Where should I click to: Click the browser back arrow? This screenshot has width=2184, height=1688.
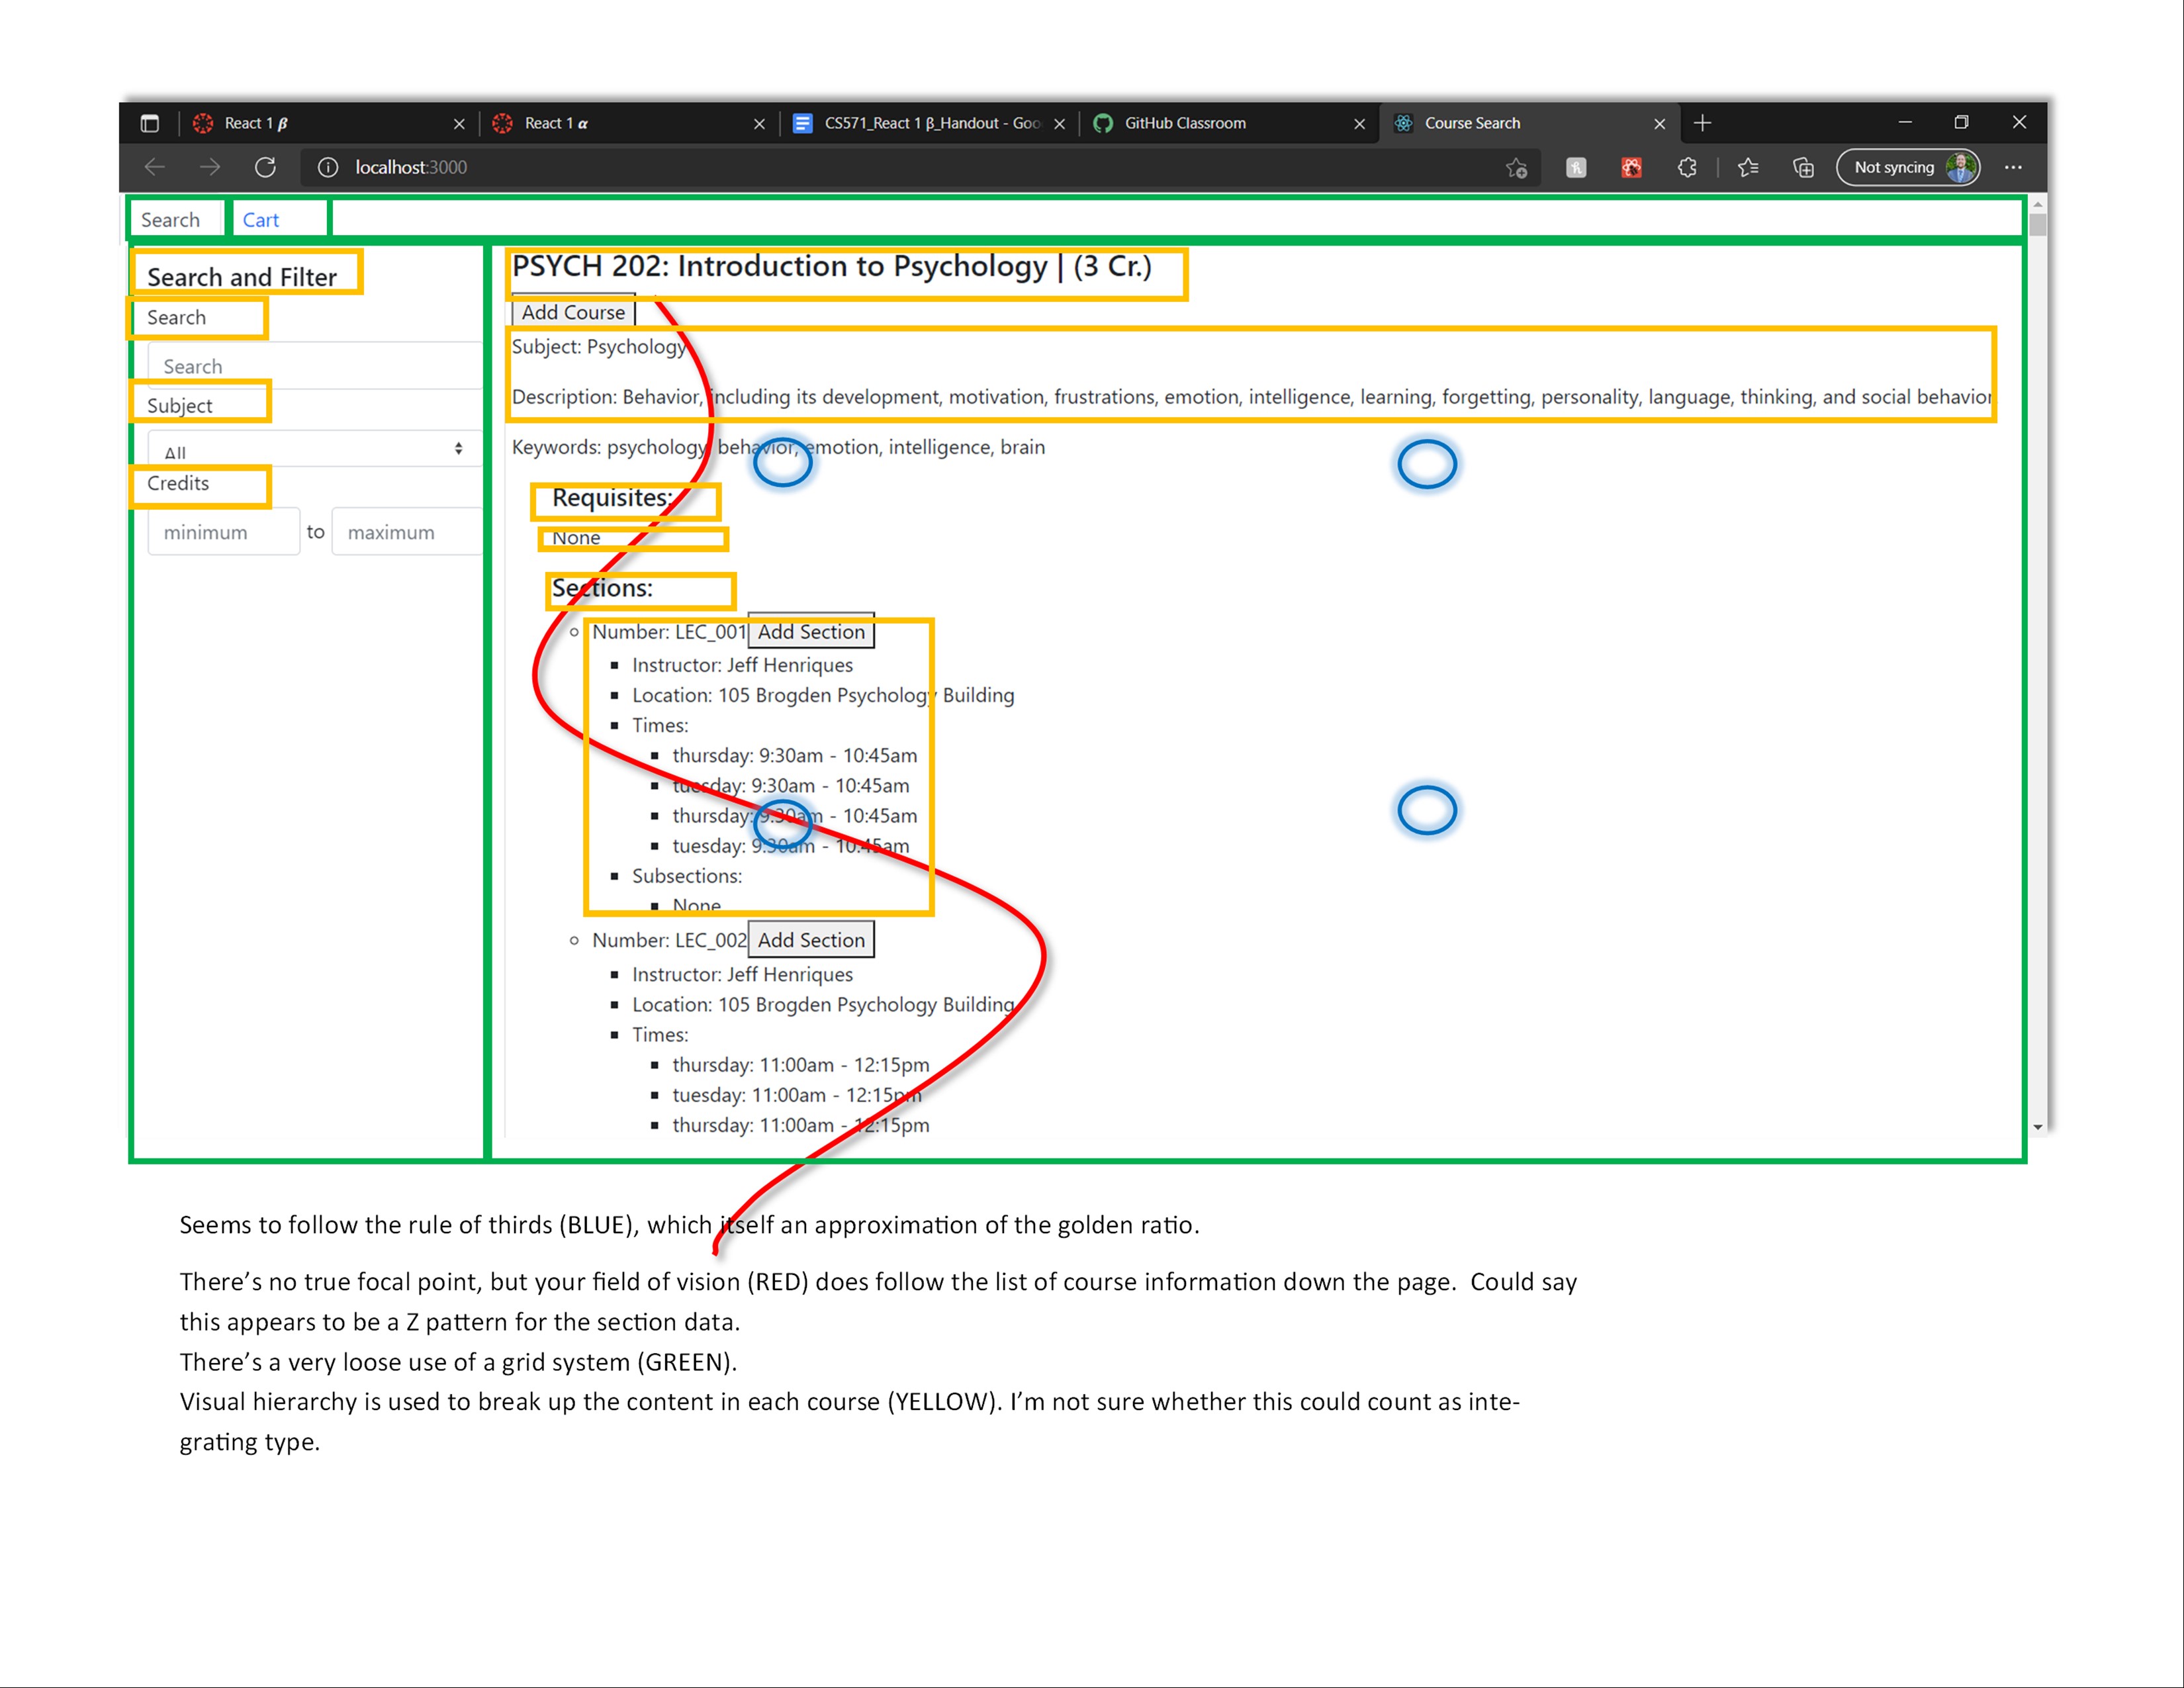(155, 167)
